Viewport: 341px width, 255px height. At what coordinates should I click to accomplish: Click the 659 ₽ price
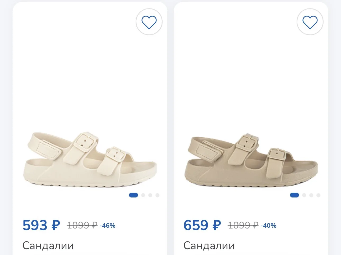pos(202,225)
